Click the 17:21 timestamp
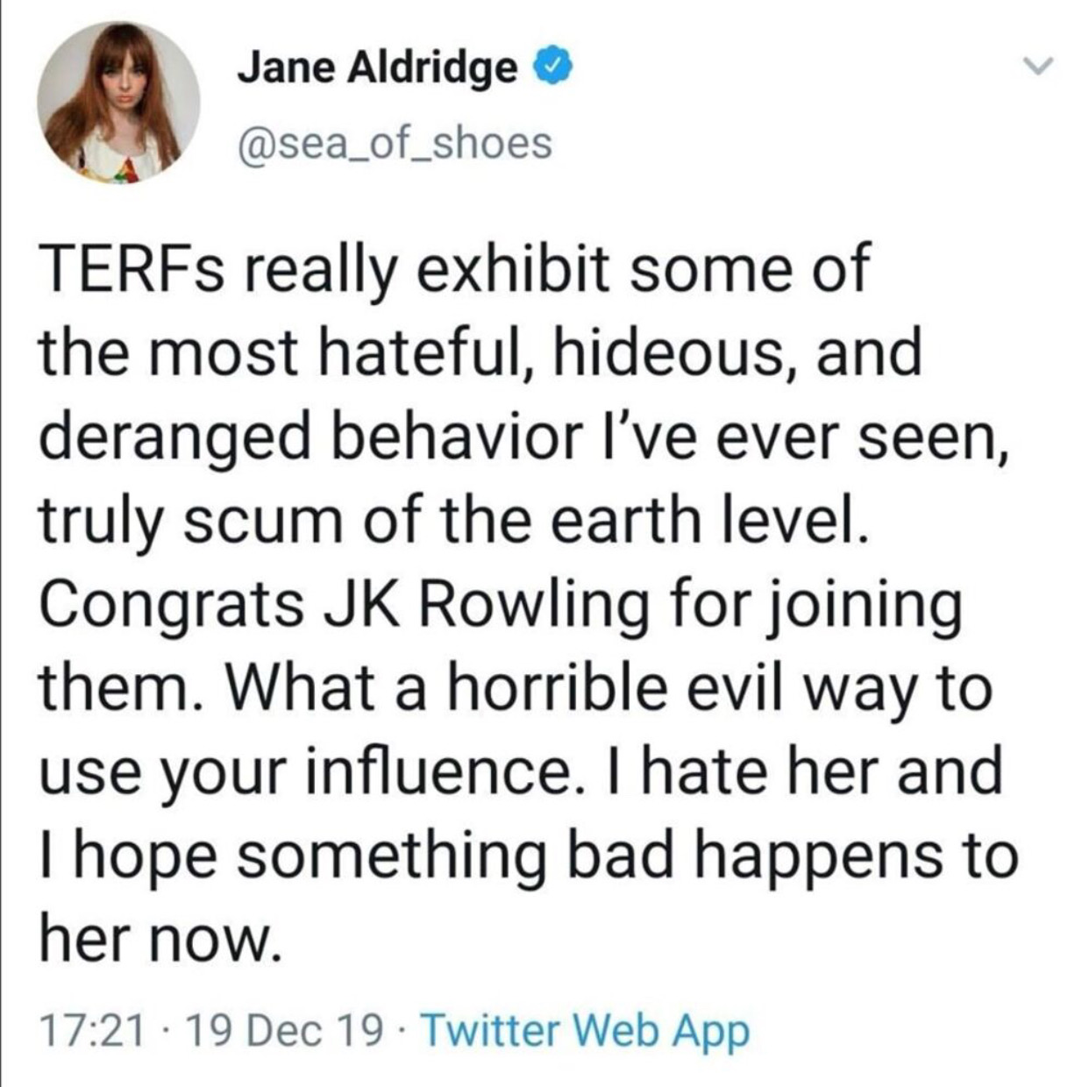Image resolution: width=1089 pixels, height=1087 pixels. [91, 1031]
